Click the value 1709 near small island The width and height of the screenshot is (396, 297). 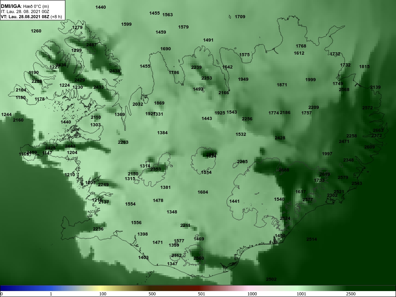tap(240, 17)
